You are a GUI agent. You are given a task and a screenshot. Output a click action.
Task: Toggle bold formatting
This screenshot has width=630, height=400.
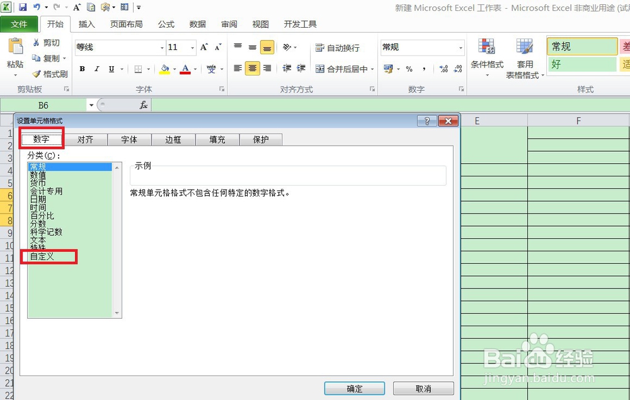pyautogui.click(x=82, y=67)
